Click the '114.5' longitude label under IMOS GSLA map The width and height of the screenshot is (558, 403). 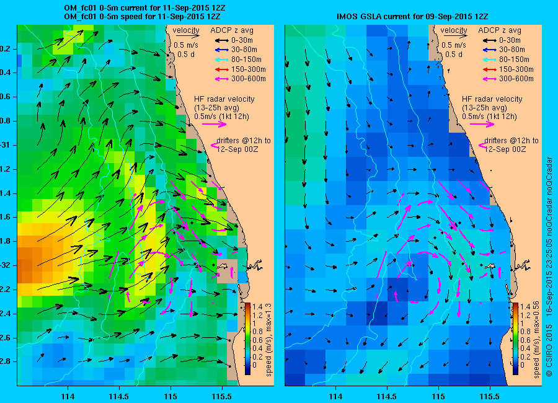tap(387, 396)
